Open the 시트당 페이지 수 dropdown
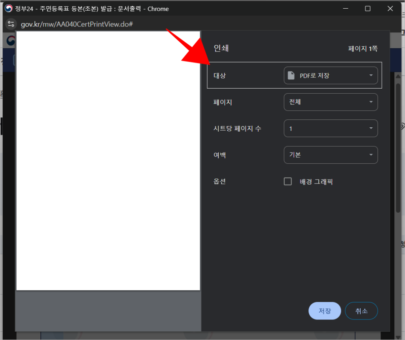Image resolution: width=405 pixels, height=340 pixels. (x=331, y=128)
